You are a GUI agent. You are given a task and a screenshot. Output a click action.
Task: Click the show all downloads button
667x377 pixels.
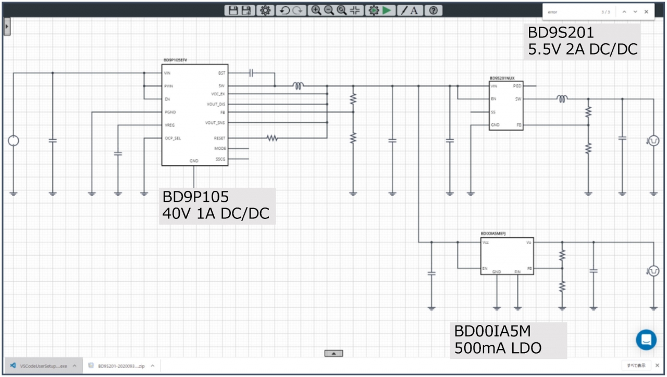[636, 366]
